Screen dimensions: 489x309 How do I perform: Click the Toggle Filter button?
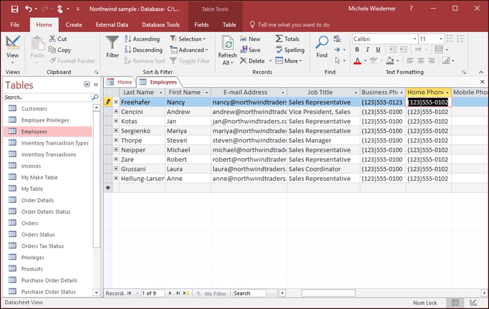pyautogui.click(x=189, y=61)
